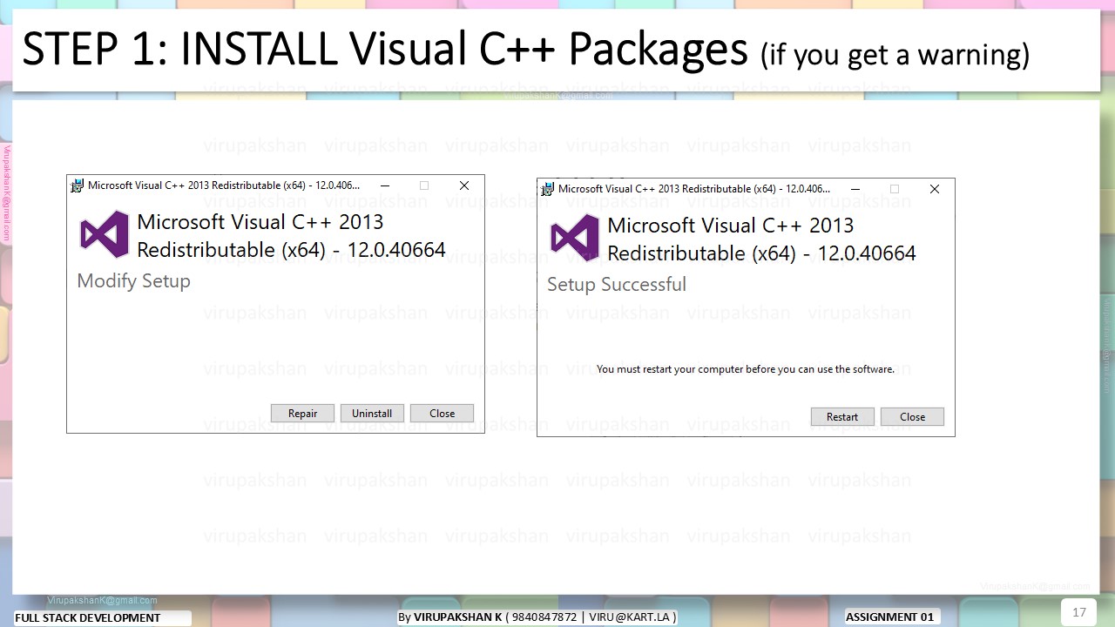This screenshot has width=1115, height=627.
Task: Click product name text in Modify Setup dialog
Action: click(x=291, y=236)
